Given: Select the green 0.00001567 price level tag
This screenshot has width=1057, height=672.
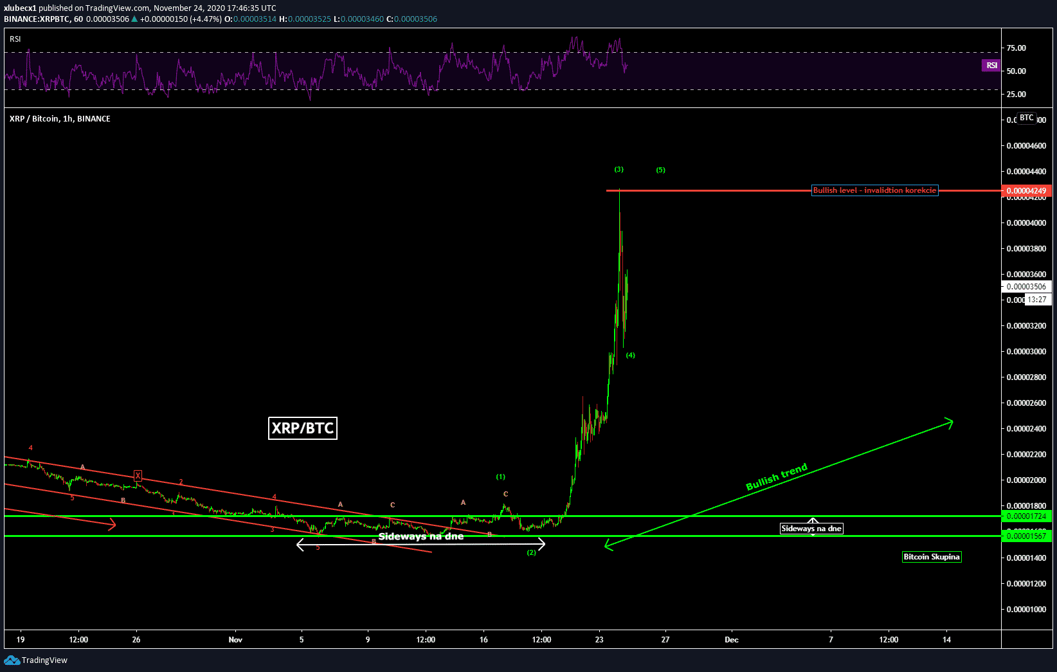Looking at the screenshot, I should [1026, 536].
